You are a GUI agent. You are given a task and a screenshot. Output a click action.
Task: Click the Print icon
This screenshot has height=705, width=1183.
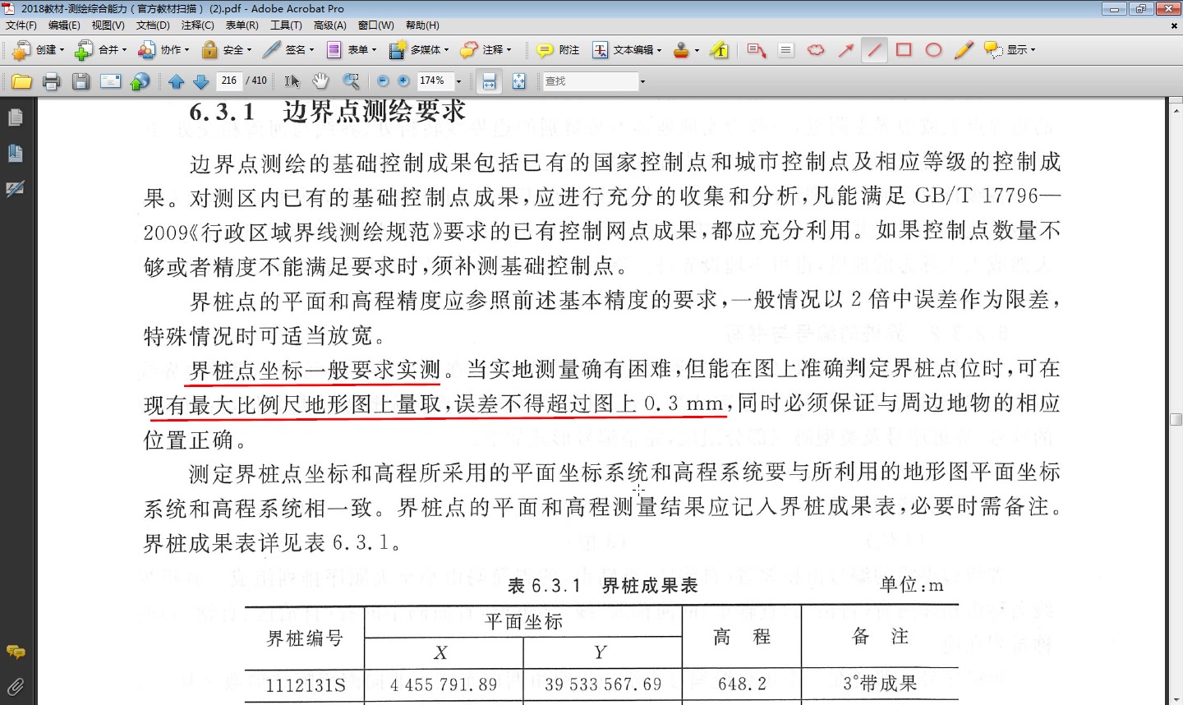click(x=50, y=81)
